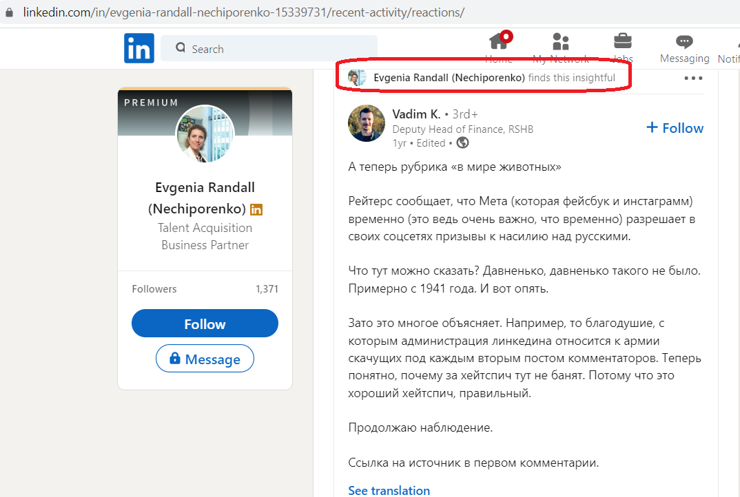Focus the LinkedIn Search field

pyautogui.click(x=269, y=48)
